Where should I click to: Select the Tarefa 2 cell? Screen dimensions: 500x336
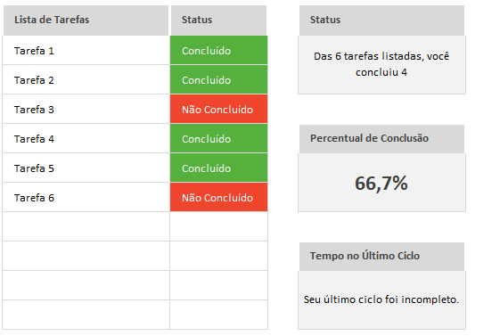coord(86,79)
